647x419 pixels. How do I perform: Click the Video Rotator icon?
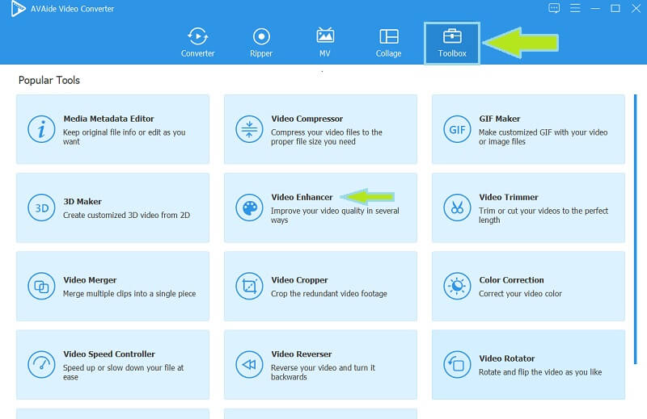click(x=457, y=365)
